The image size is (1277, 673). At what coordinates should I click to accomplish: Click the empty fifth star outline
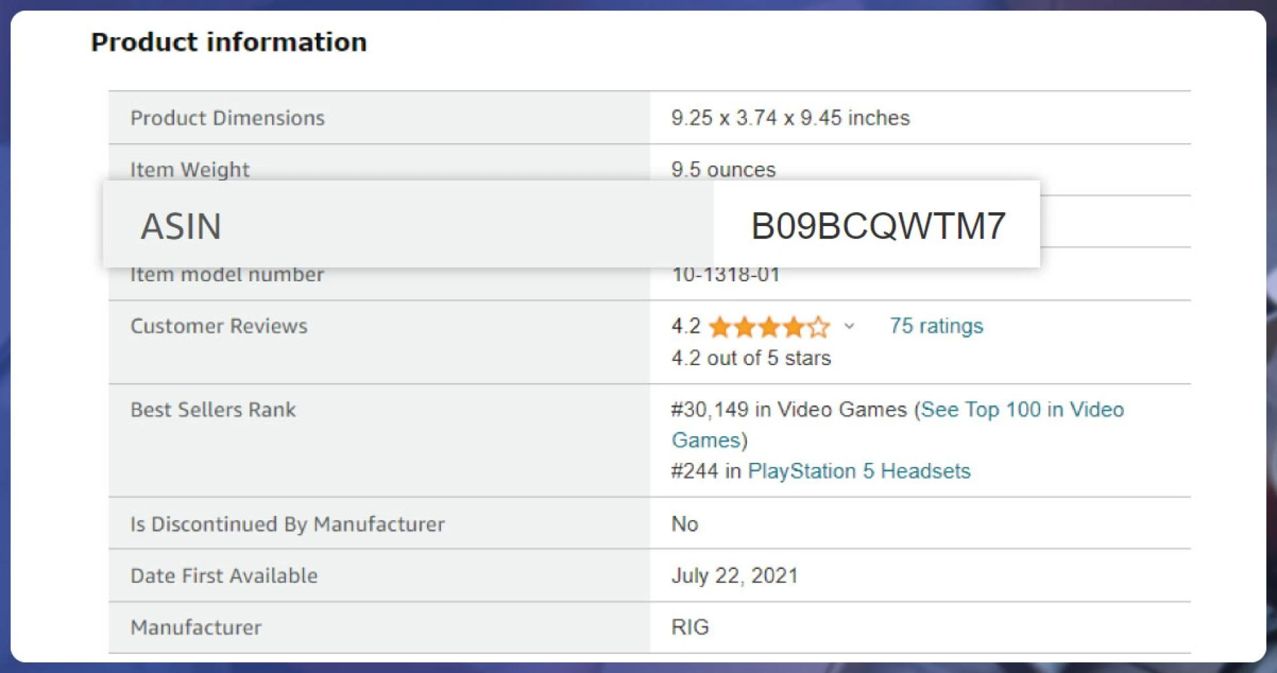pyautogui.click(x=818, y=327)
